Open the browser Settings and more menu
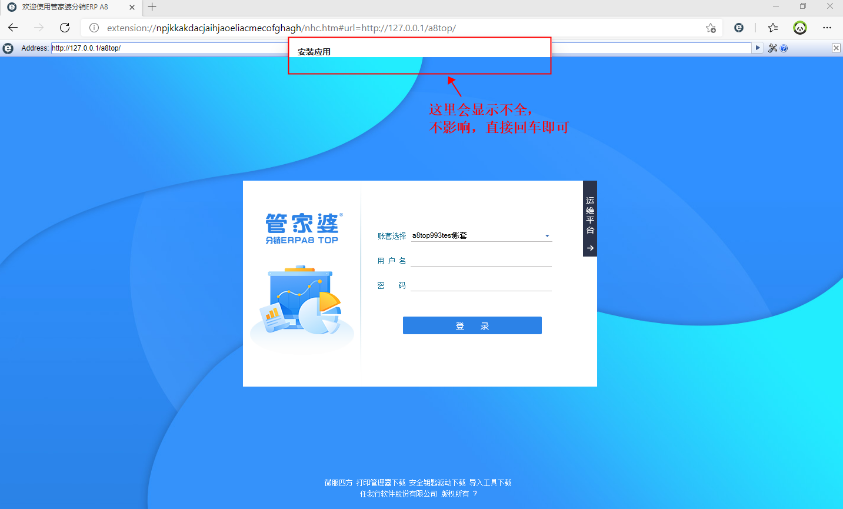Image resolution: width=843 pixels, height=509 pixels. click(827, 28)
